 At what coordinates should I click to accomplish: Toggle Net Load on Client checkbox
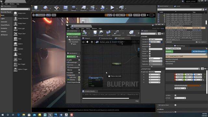pos(175,105)
